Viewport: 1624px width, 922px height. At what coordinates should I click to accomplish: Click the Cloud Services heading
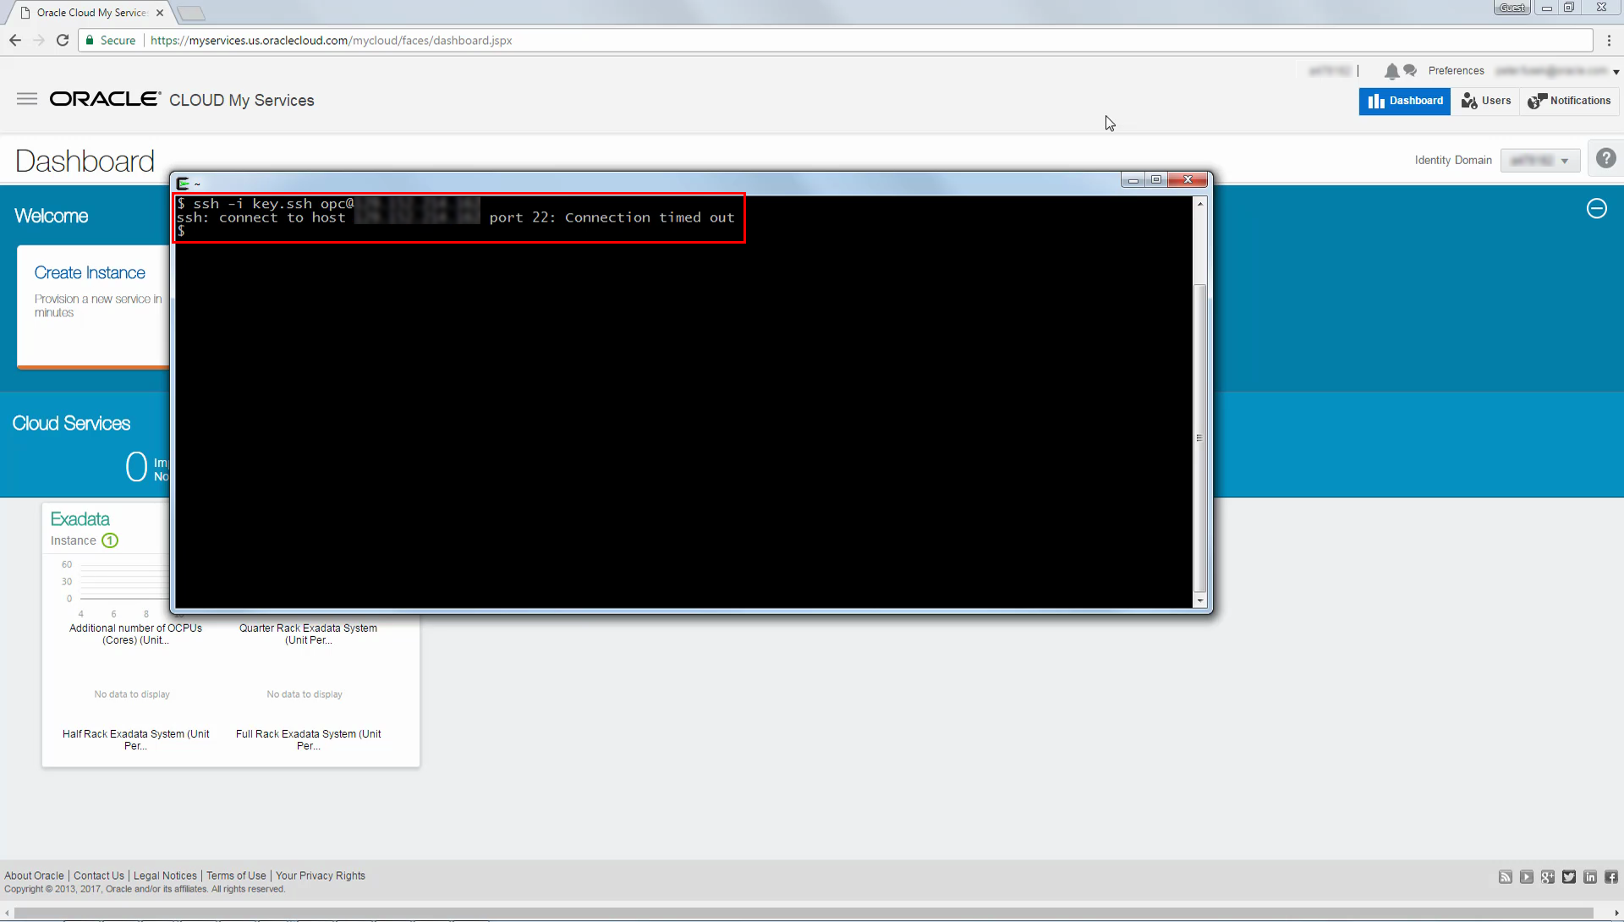coord(71,423)
